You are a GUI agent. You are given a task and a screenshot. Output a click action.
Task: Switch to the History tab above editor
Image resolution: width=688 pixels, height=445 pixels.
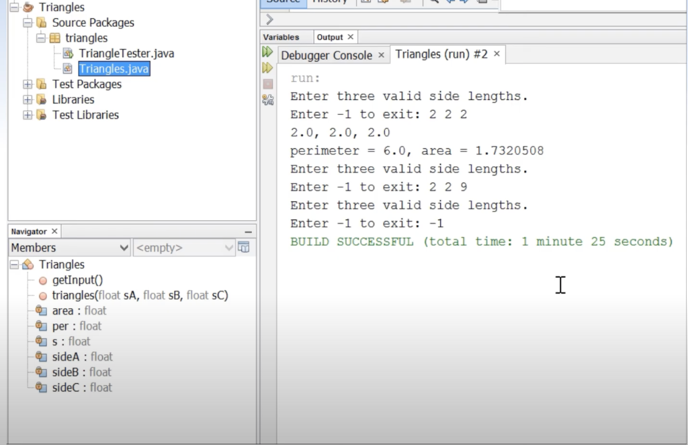330,1
